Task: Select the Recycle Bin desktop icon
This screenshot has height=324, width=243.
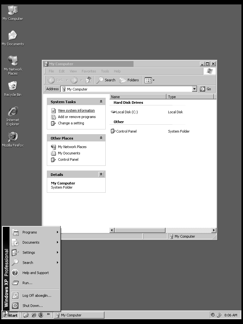Action: pos(13,89)
